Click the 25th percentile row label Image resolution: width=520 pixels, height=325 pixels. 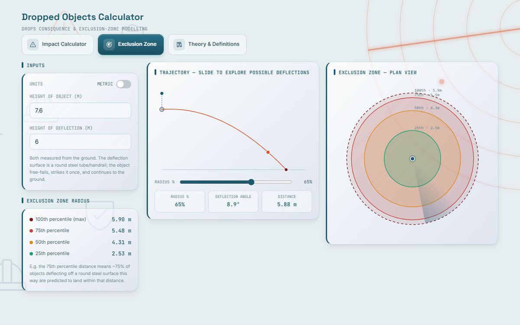[52, 253]
